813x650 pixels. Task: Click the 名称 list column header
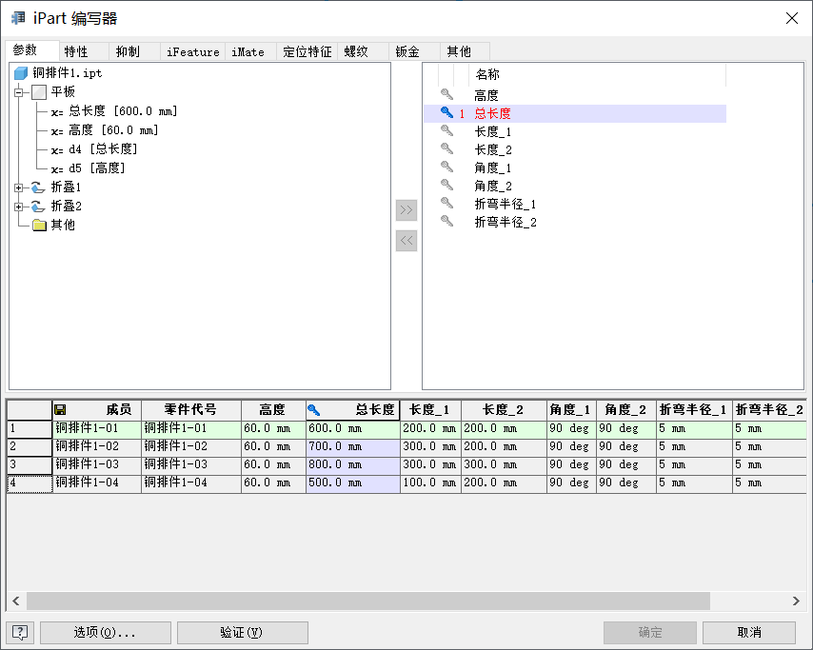click(597, 74)
